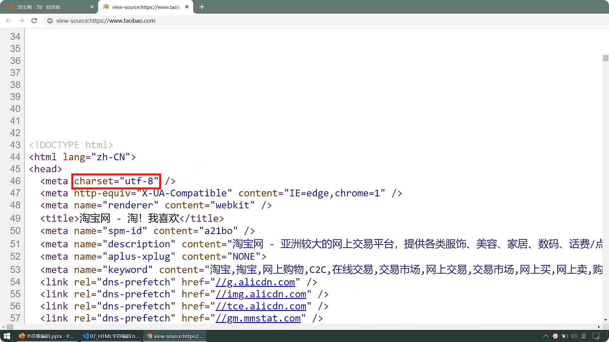Open the notification action center icon

point(596,336)
